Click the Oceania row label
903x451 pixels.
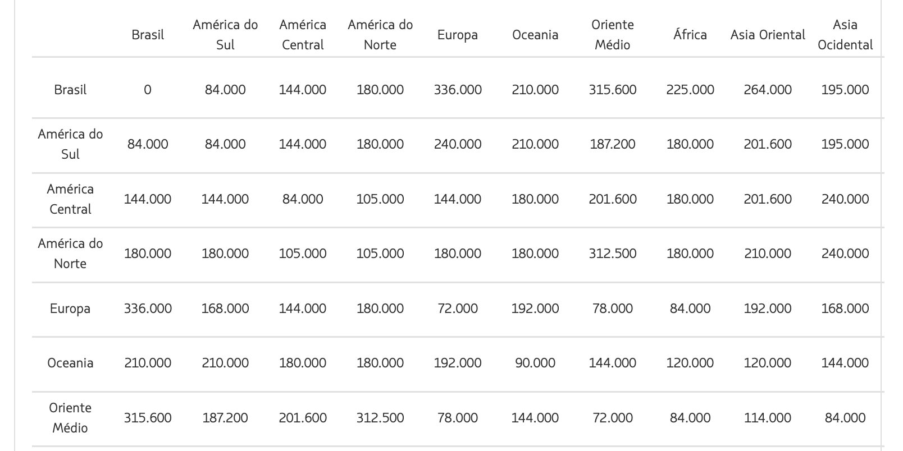pos(70,363)
